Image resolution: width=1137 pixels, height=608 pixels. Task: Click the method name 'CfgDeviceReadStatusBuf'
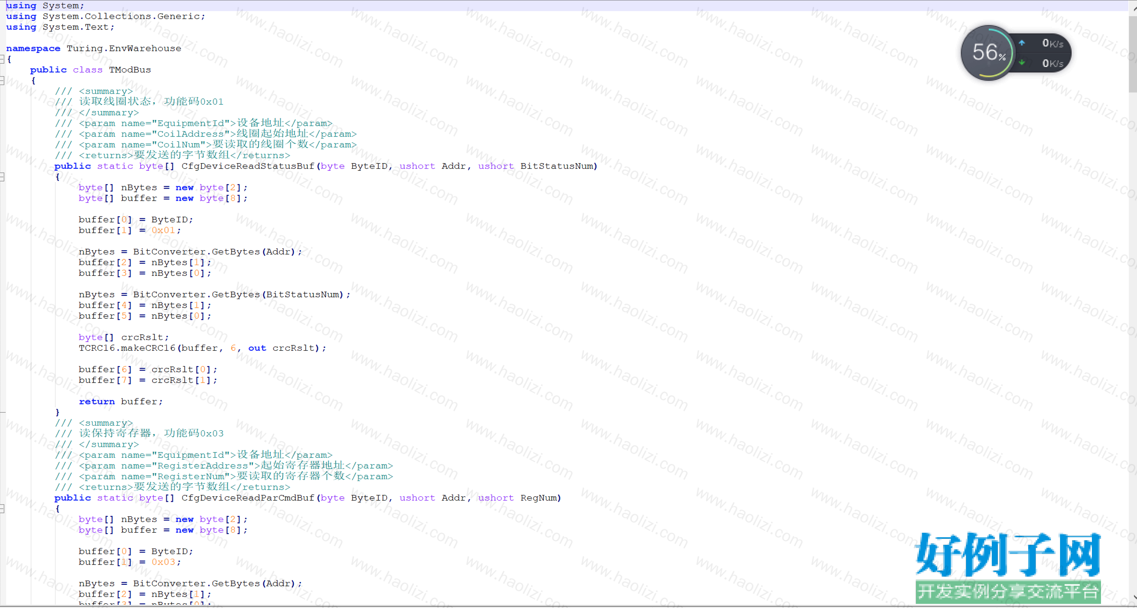(247, 166)
